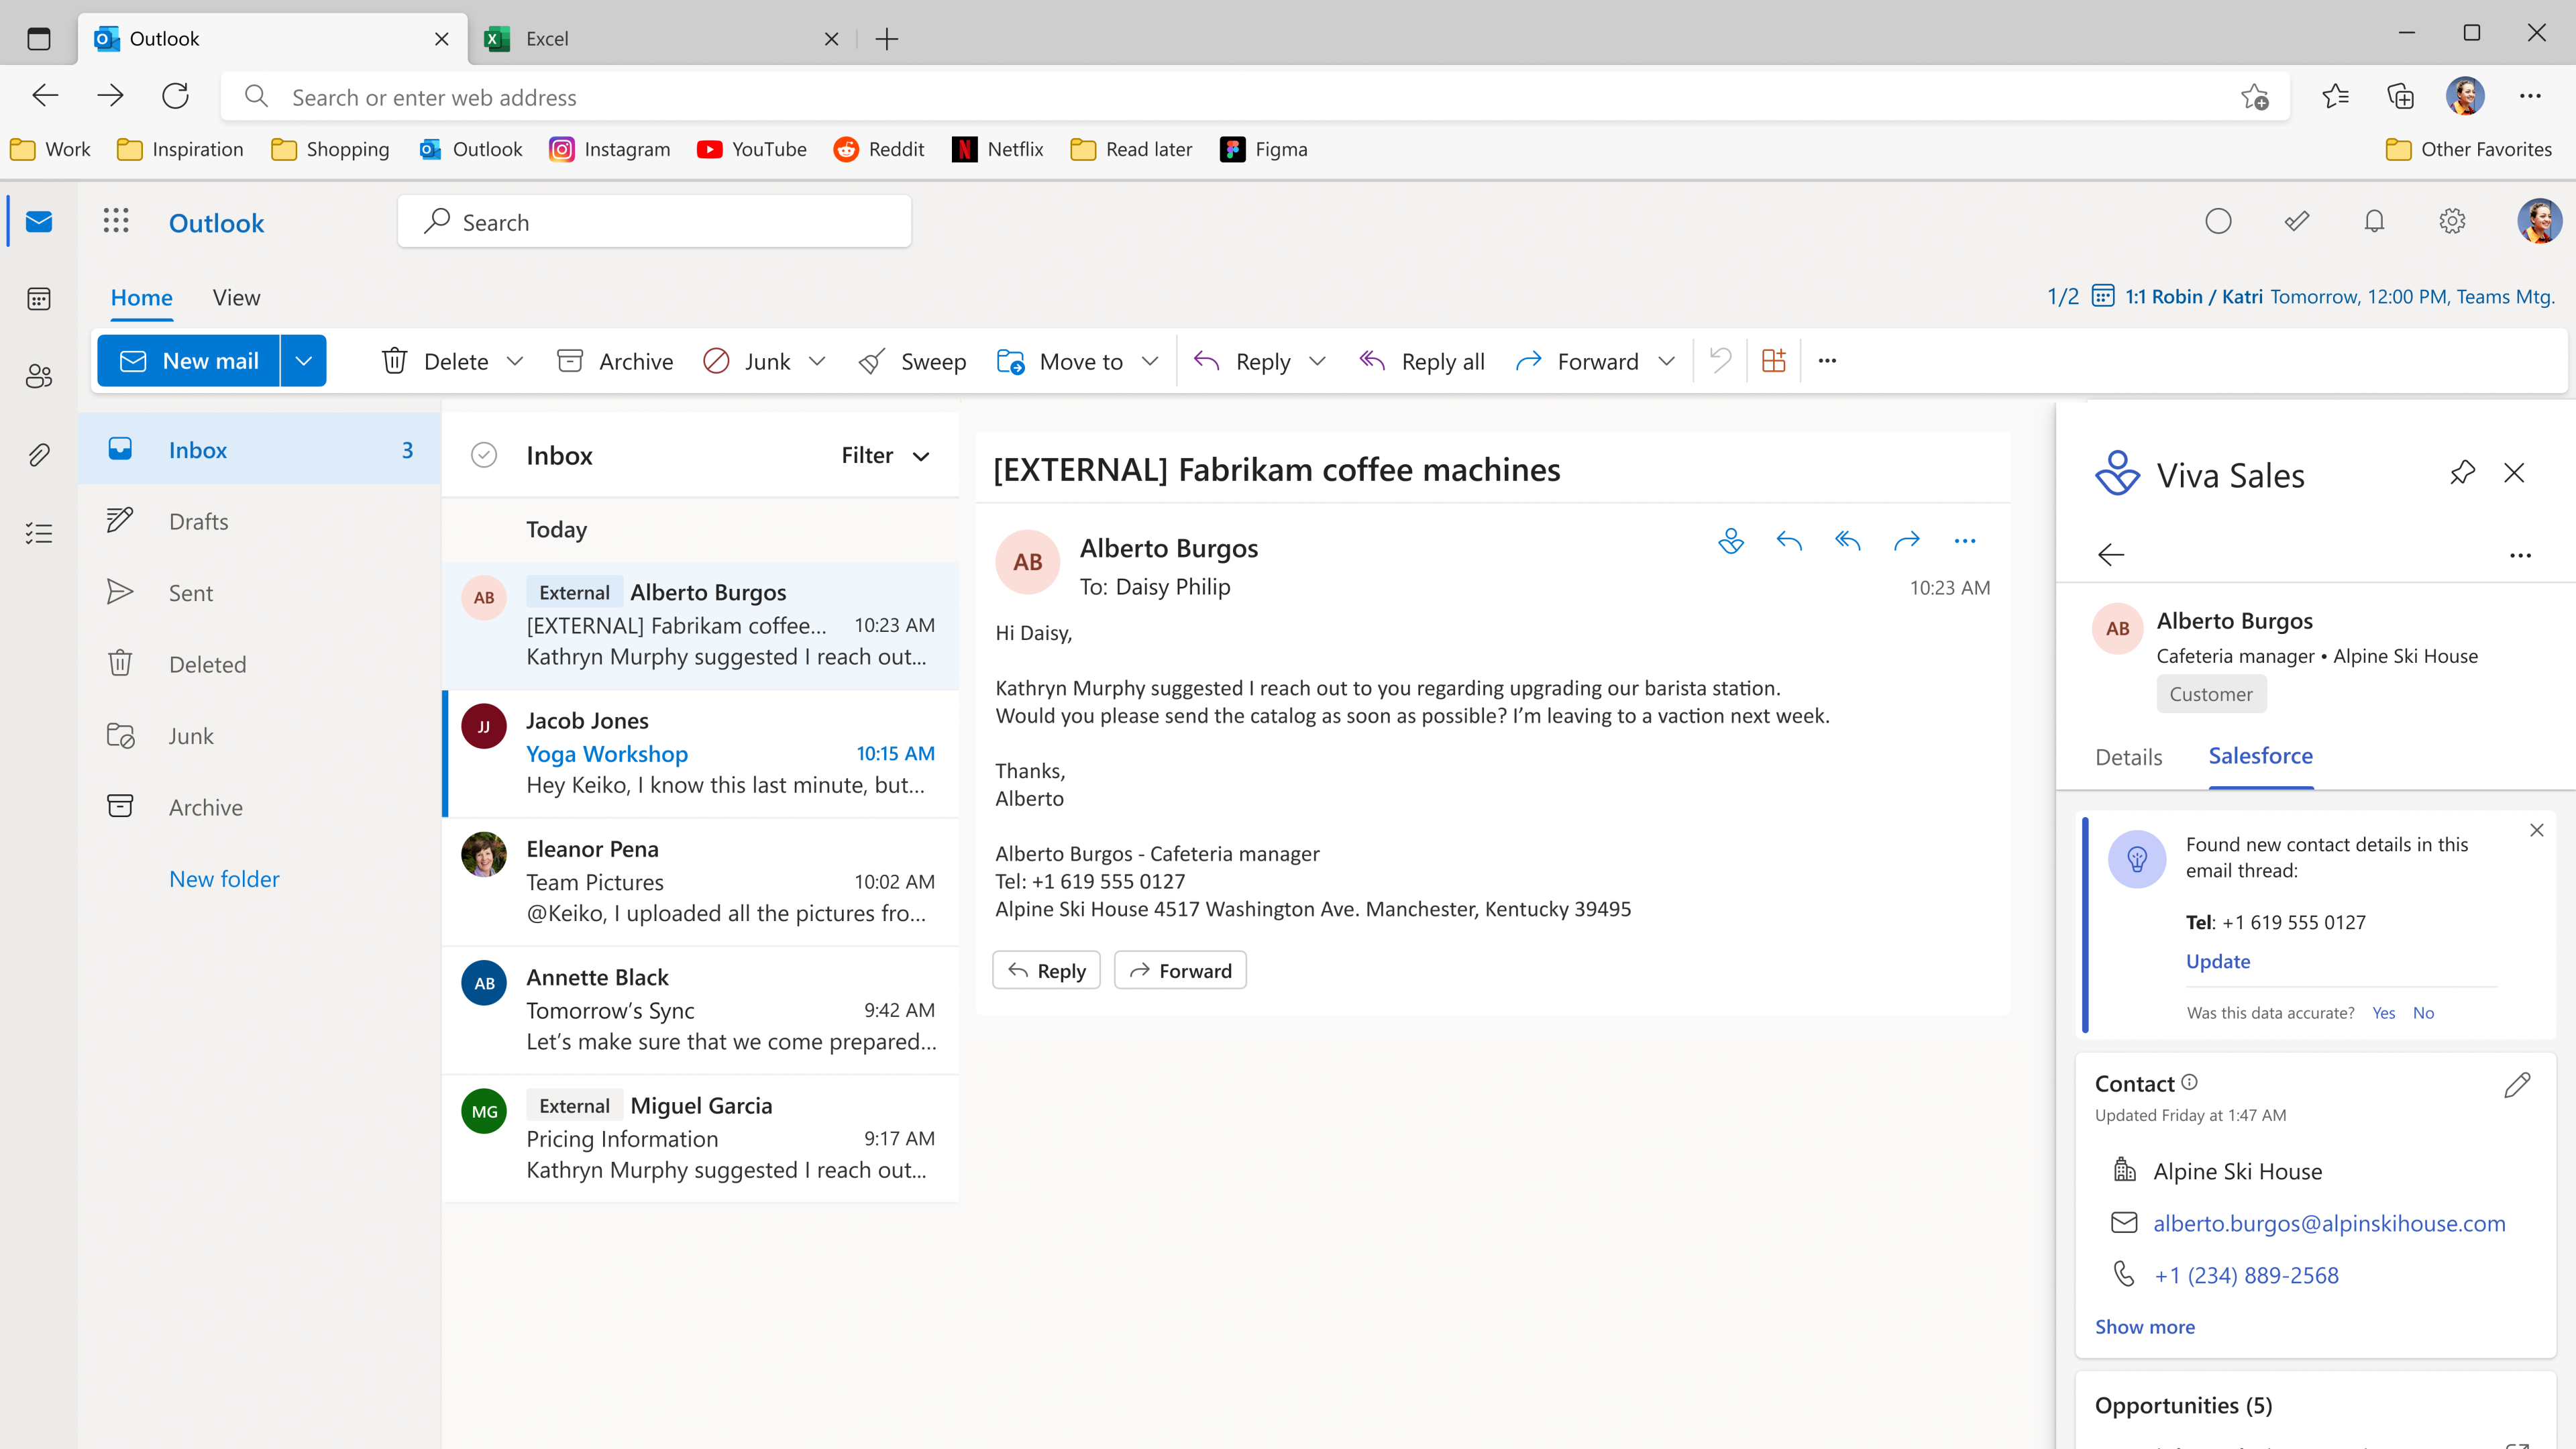Screen dimensions: 2576x1449
Task: Open alberto.burgos@alpinskihouse.com email link
Action: tap(2329, 1223)
